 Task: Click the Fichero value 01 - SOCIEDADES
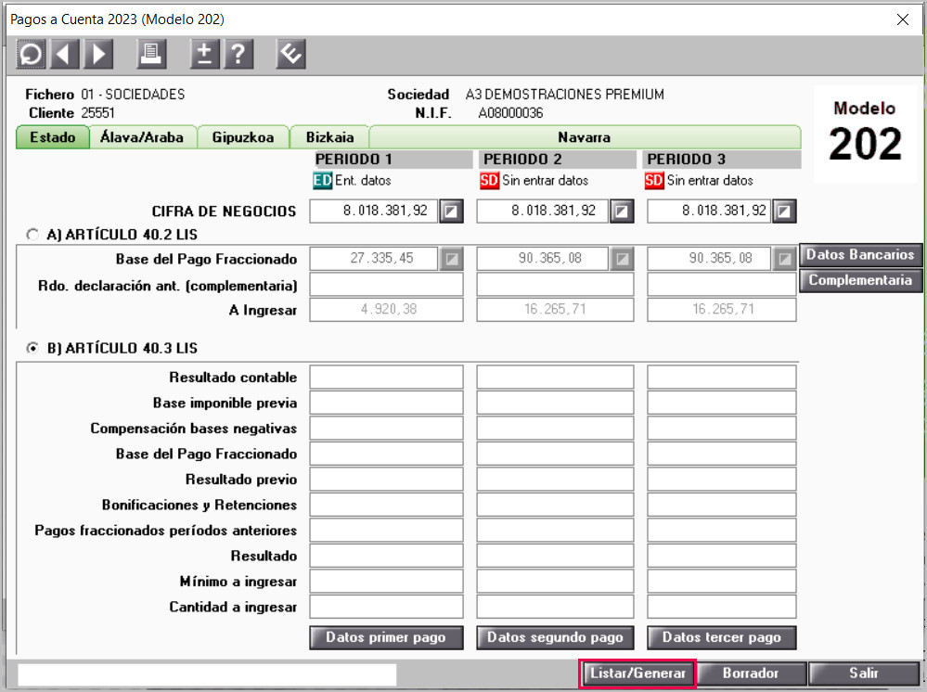tap(133, 95)
